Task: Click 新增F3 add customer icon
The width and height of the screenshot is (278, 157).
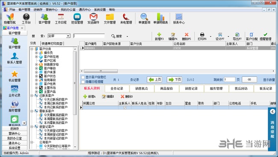Action: [159, 36]
